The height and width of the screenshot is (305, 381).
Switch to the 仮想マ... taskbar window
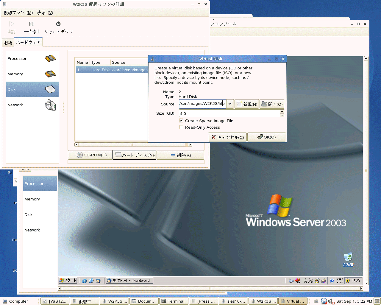click(x=85, y=301)
